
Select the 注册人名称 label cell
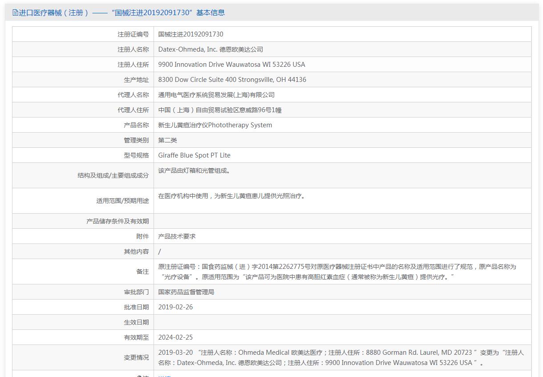[x=83, y=49]
